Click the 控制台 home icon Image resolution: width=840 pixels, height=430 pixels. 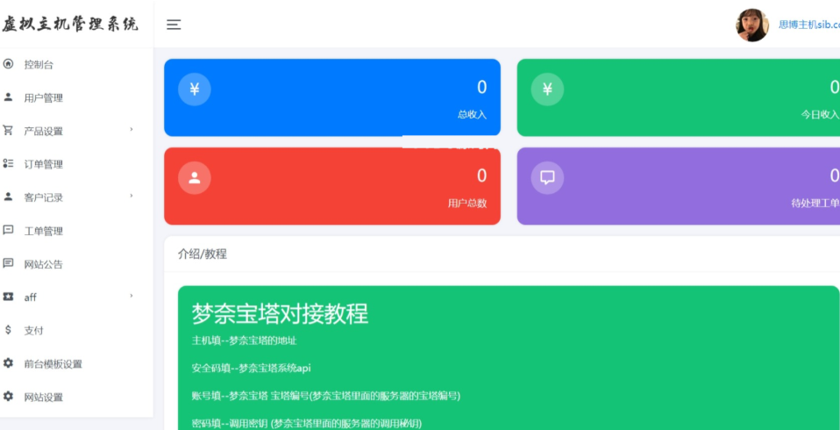point(8,64)
